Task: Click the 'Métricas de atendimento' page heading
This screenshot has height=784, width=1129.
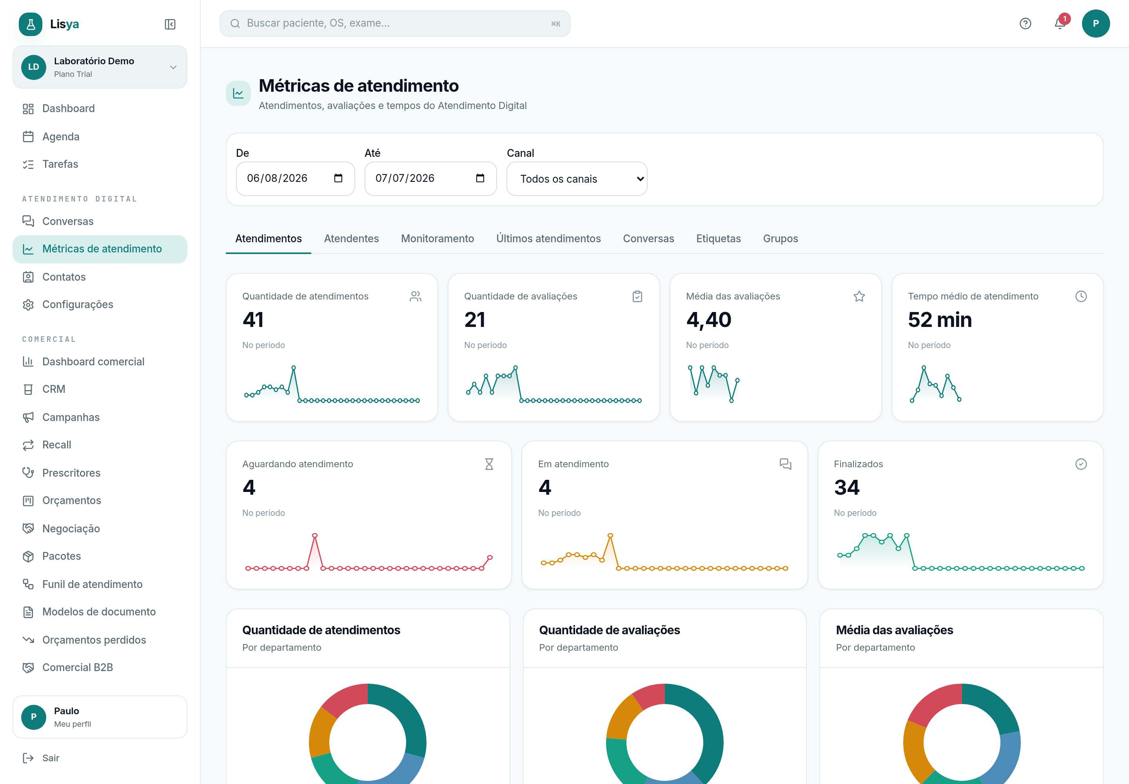Action: [x=359, y=85]
